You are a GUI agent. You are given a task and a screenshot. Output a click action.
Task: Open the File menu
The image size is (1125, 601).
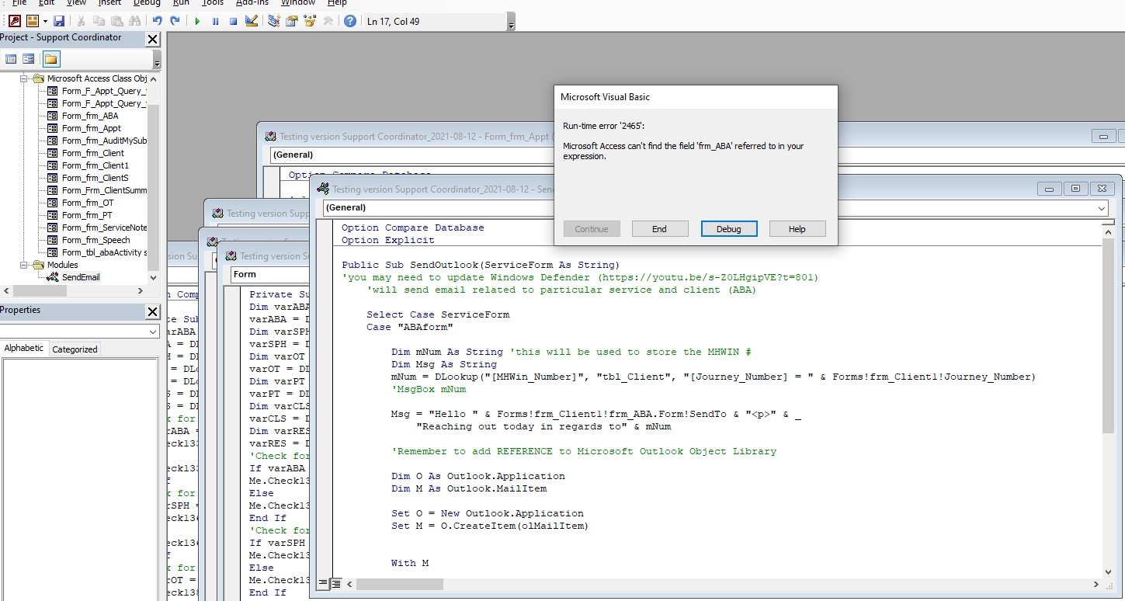click(x=19, y=3)
